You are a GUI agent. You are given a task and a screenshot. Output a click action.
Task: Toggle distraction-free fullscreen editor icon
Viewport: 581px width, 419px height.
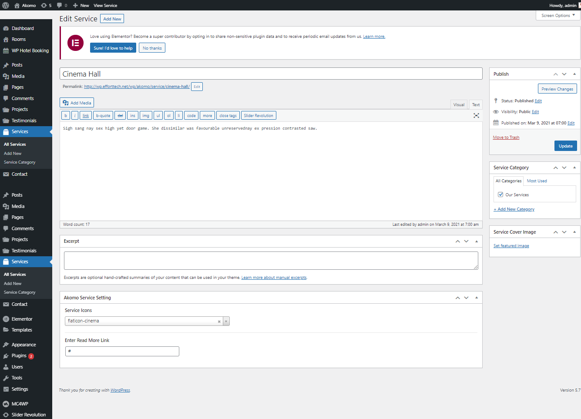click(476, 116)
